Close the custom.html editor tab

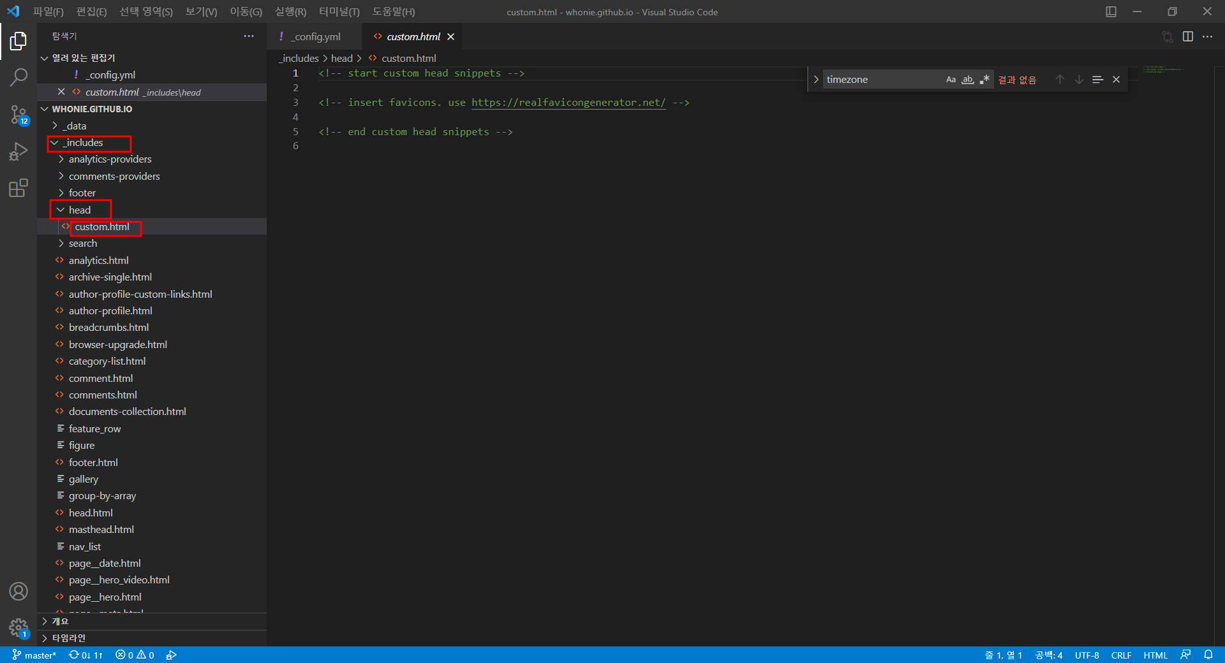[450, 37]
